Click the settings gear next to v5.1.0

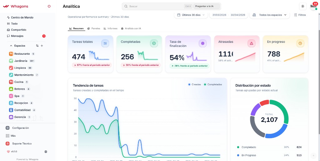tap(46, 152)
